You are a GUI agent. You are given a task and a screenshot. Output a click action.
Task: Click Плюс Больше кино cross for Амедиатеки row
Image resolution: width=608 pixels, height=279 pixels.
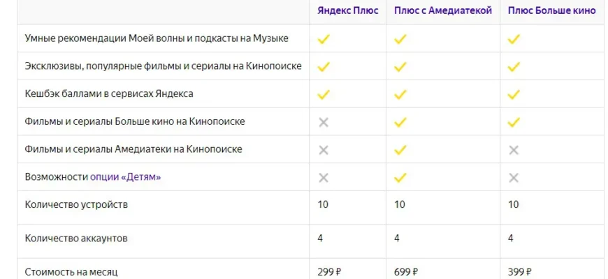point(514,150)
